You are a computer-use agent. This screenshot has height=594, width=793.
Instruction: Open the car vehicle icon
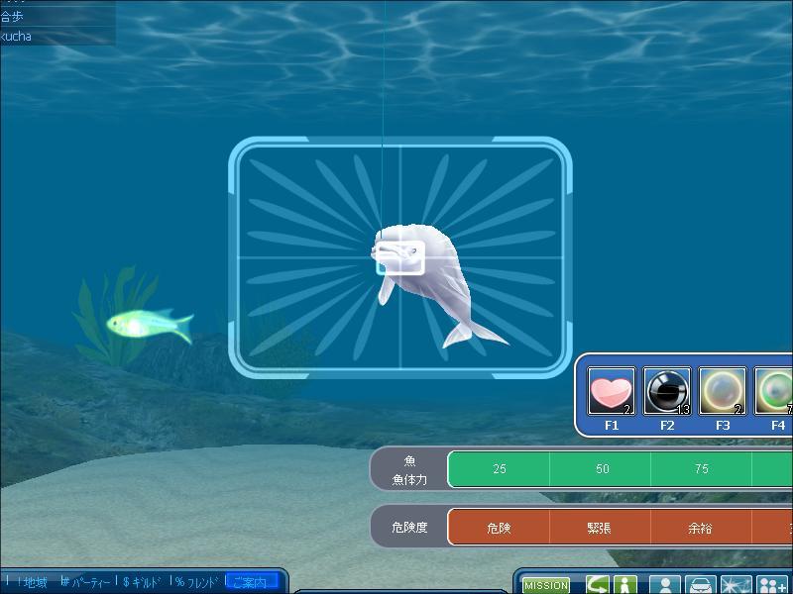[x=701, y=585]
